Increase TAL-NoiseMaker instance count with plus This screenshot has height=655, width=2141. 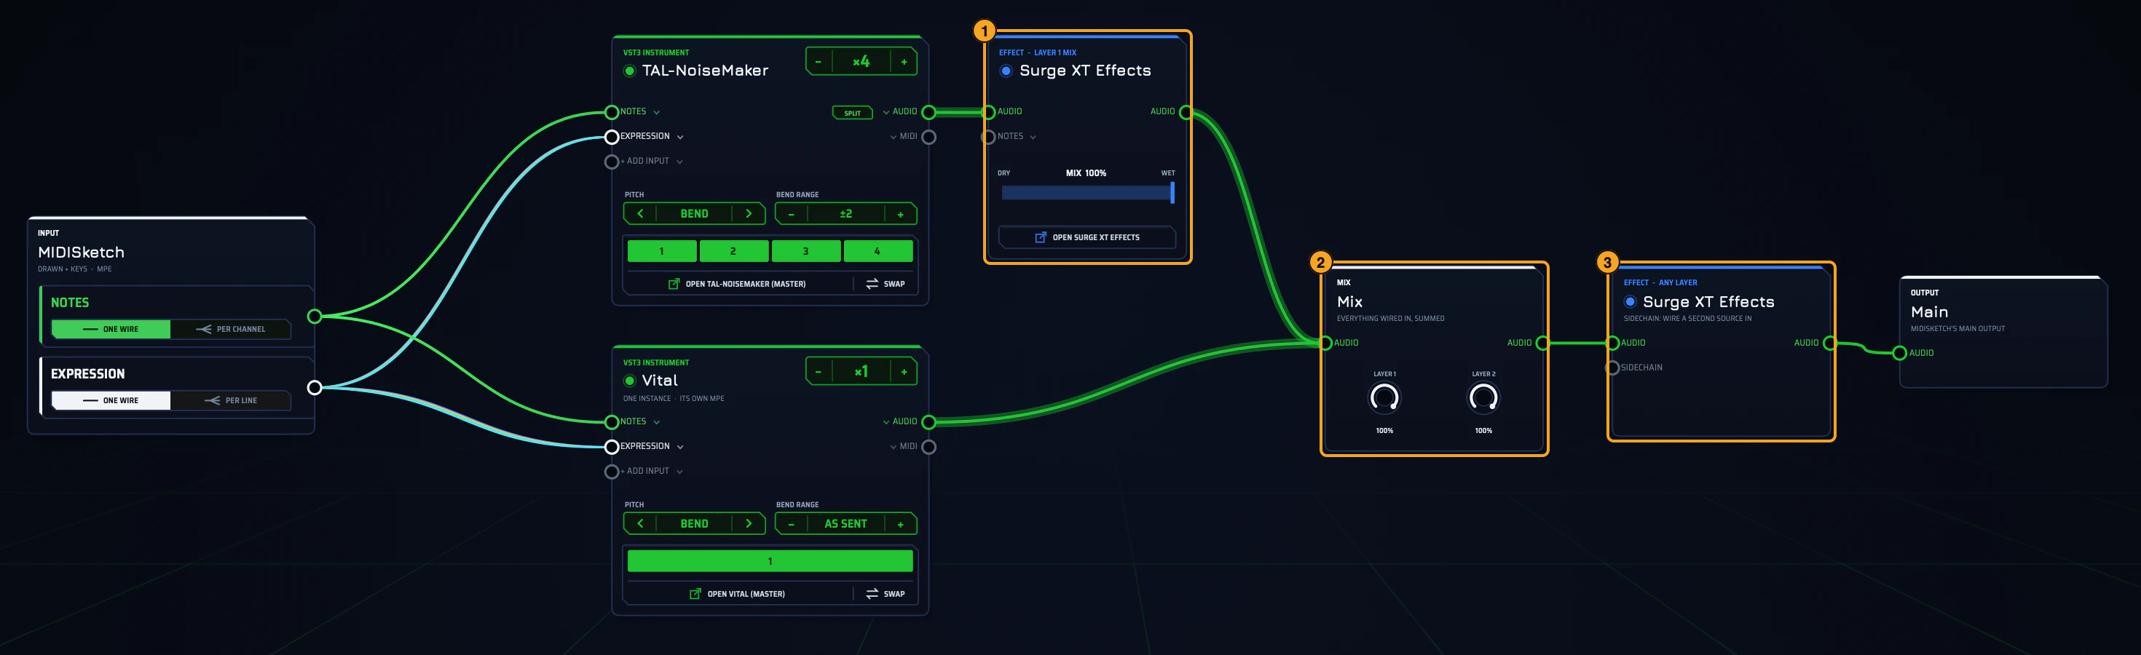[904, 61]
